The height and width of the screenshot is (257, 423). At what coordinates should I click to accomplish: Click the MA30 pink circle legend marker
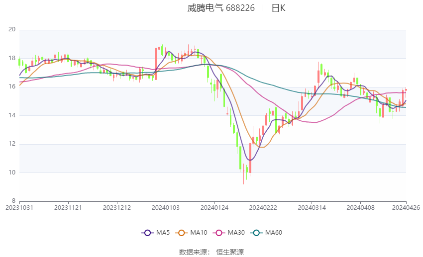[x=217, y=233]
